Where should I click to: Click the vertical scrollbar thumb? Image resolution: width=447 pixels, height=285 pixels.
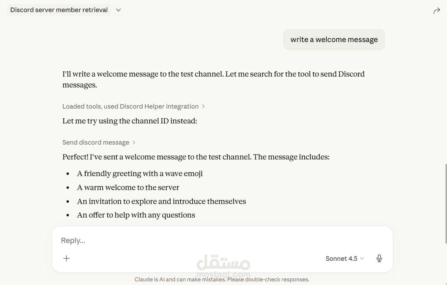coord(446,203)
